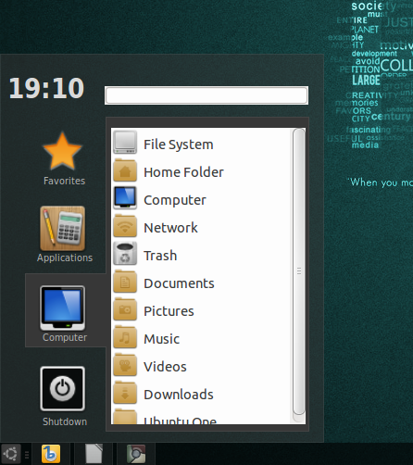Select the "Documents" label
Image resolution: width=413 pixels, height=465 pixels.
click(x=179, y=283)
